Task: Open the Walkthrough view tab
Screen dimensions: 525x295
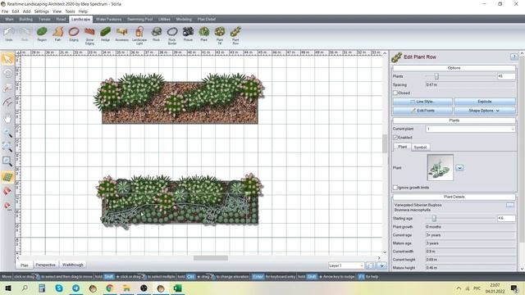Action: [73, 265]
